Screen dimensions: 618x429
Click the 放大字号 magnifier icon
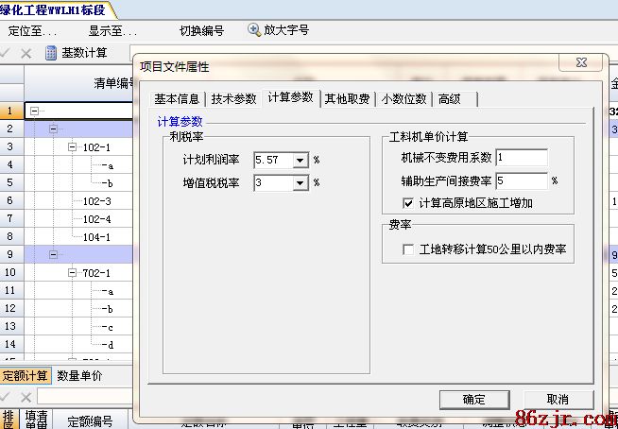[253, 30]
